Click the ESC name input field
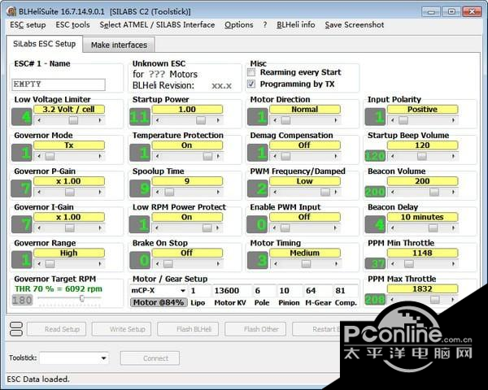The height and width of the screenshot is (390, 488). point(59,84)
